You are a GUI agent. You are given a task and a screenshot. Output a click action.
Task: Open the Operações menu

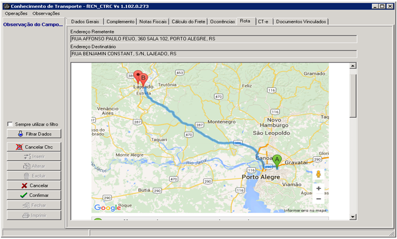click(x=16, y=14)
